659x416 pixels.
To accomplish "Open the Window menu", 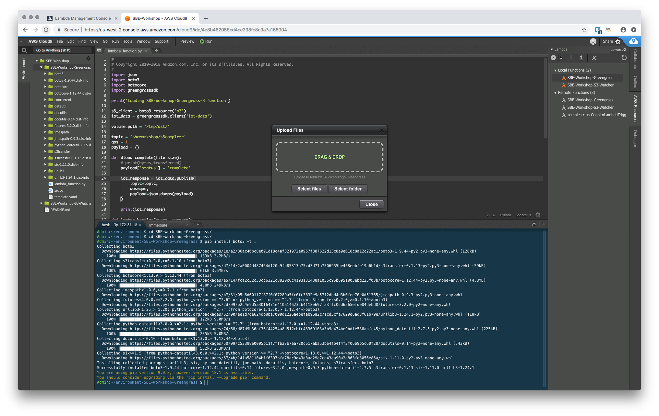I will tap(143, 41).
